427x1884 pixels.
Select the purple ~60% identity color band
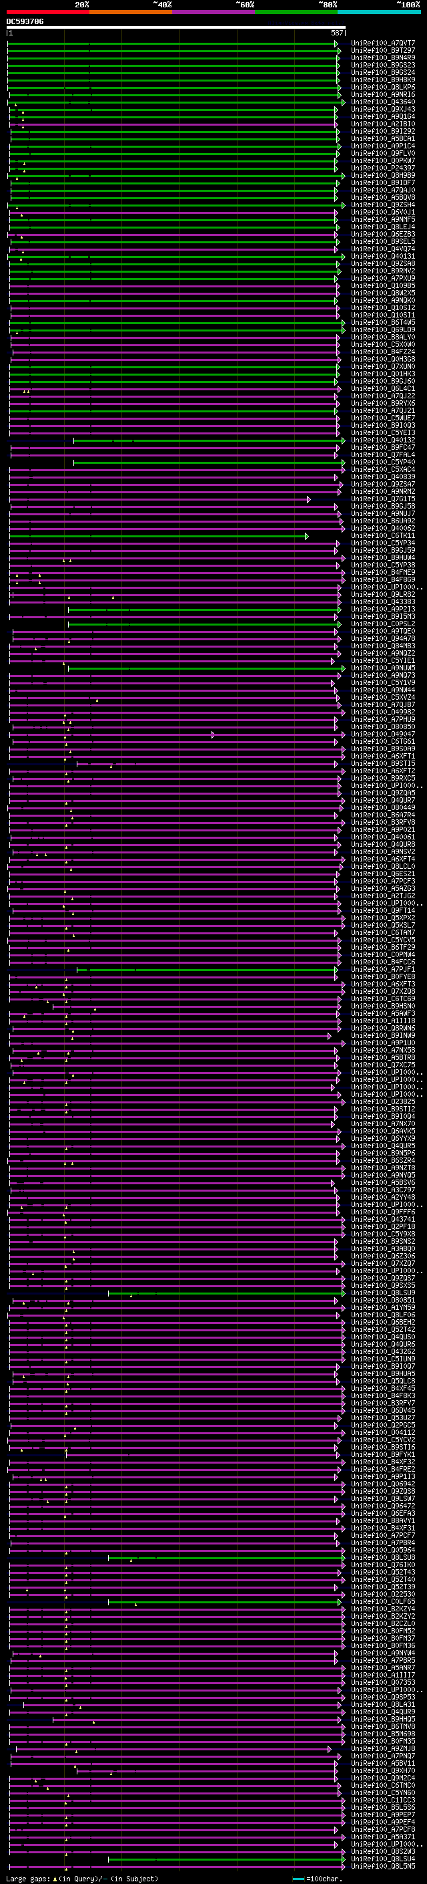(214, 12)
